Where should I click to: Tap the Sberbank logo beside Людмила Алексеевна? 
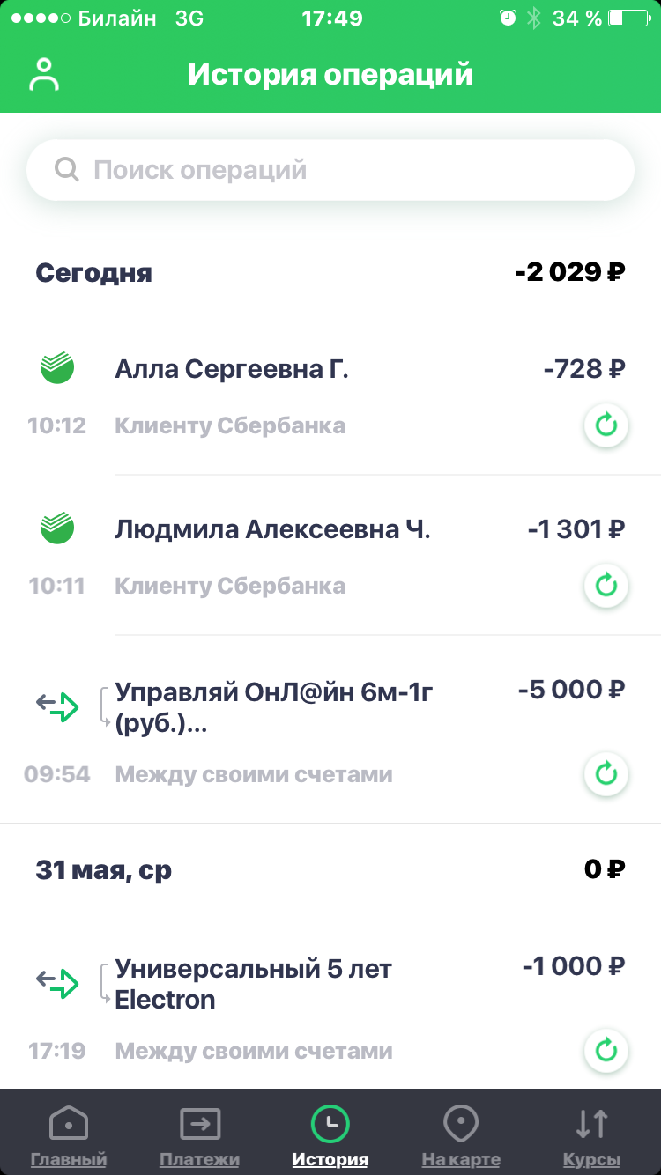click(x=57, y=528)
